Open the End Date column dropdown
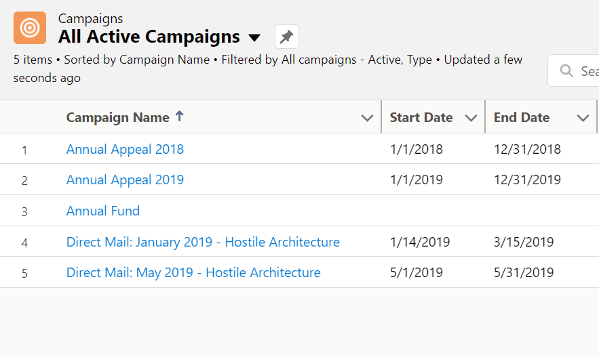Image resolution: width=599 pixels, height=357 pixels. click(x=582, y=118)
